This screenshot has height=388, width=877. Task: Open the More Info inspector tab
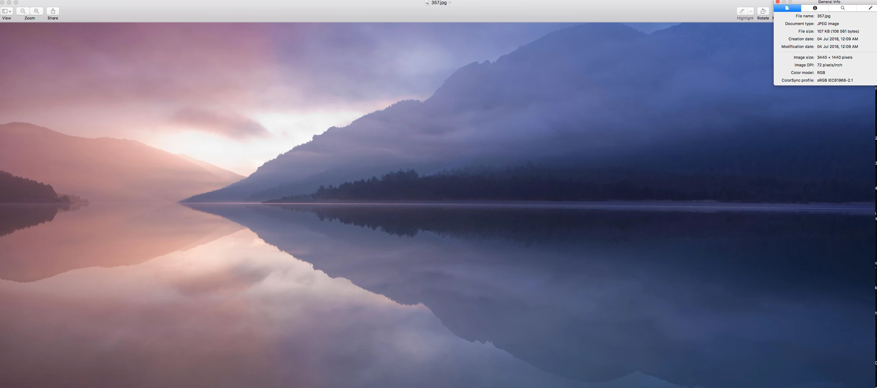click(815, 8)
